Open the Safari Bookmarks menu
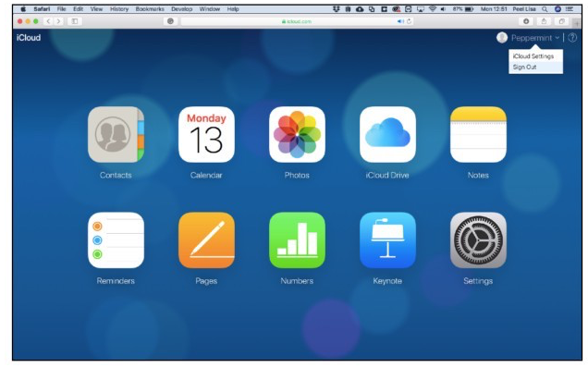The height and width of the screenshot is (368, 588). [150, 9]
